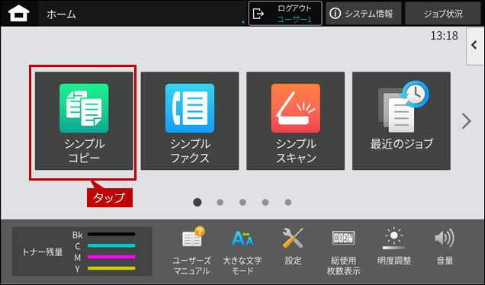Open the small dropdown arrow beside ホーム title

pos(243,22)
